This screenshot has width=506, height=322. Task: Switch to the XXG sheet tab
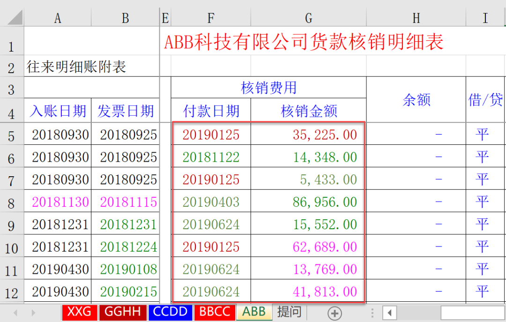point(79,312)
